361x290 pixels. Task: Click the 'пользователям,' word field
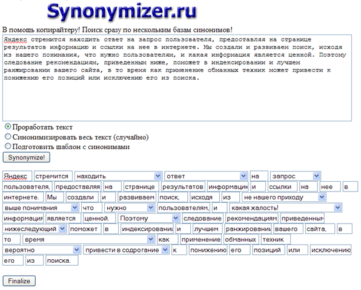(x=184, y=208)
